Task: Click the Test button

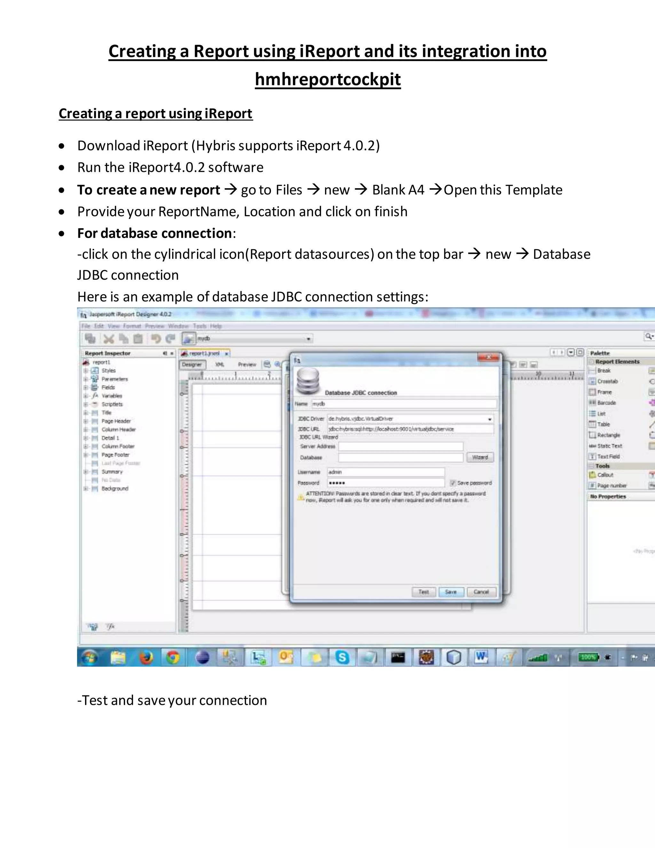Action: [x=423, y=592]
